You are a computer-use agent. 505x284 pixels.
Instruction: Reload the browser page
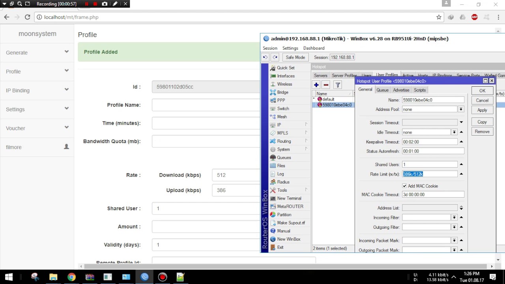pos(27,17)
